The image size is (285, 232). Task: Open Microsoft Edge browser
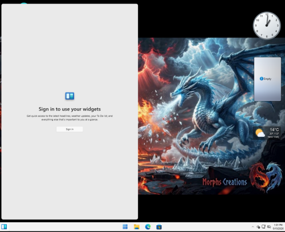148,227
